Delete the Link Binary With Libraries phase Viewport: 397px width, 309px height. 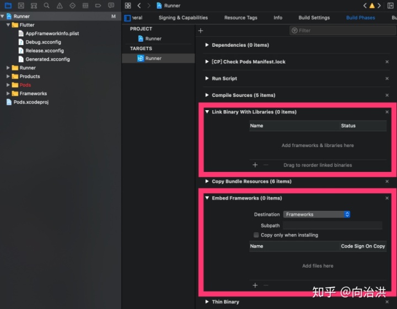tap(387, 112)
